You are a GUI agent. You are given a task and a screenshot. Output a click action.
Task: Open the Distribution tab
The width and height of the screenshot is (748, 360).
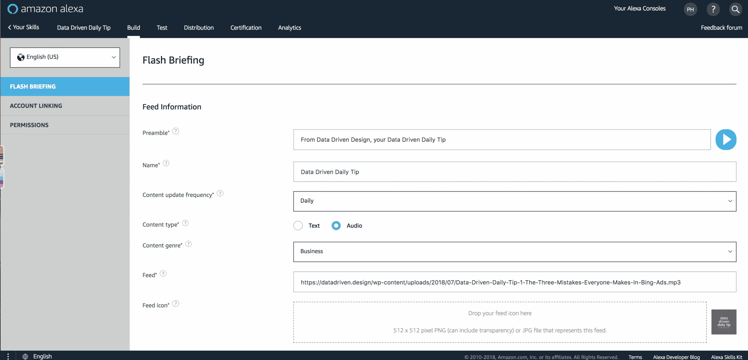click(199, 28)
